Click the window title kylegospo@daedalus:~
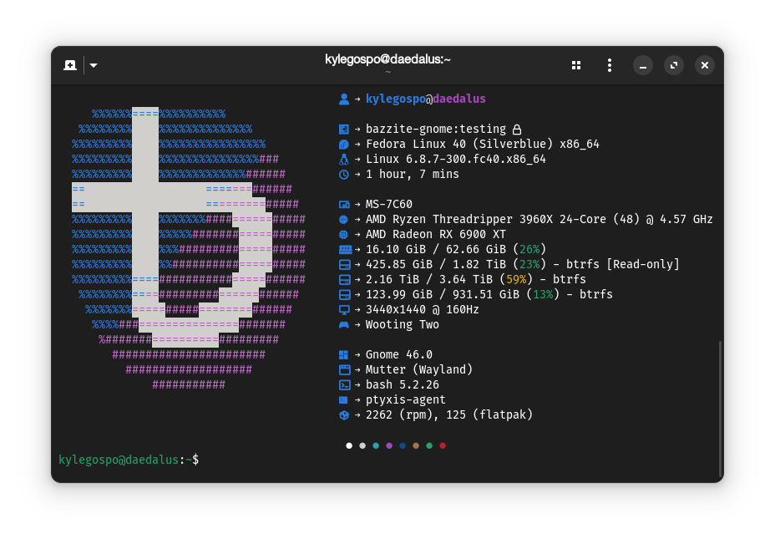The image size is (775, 539). coord(387,59)
